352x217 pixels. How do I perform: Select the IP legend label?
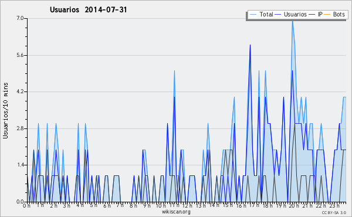[320, 14]
